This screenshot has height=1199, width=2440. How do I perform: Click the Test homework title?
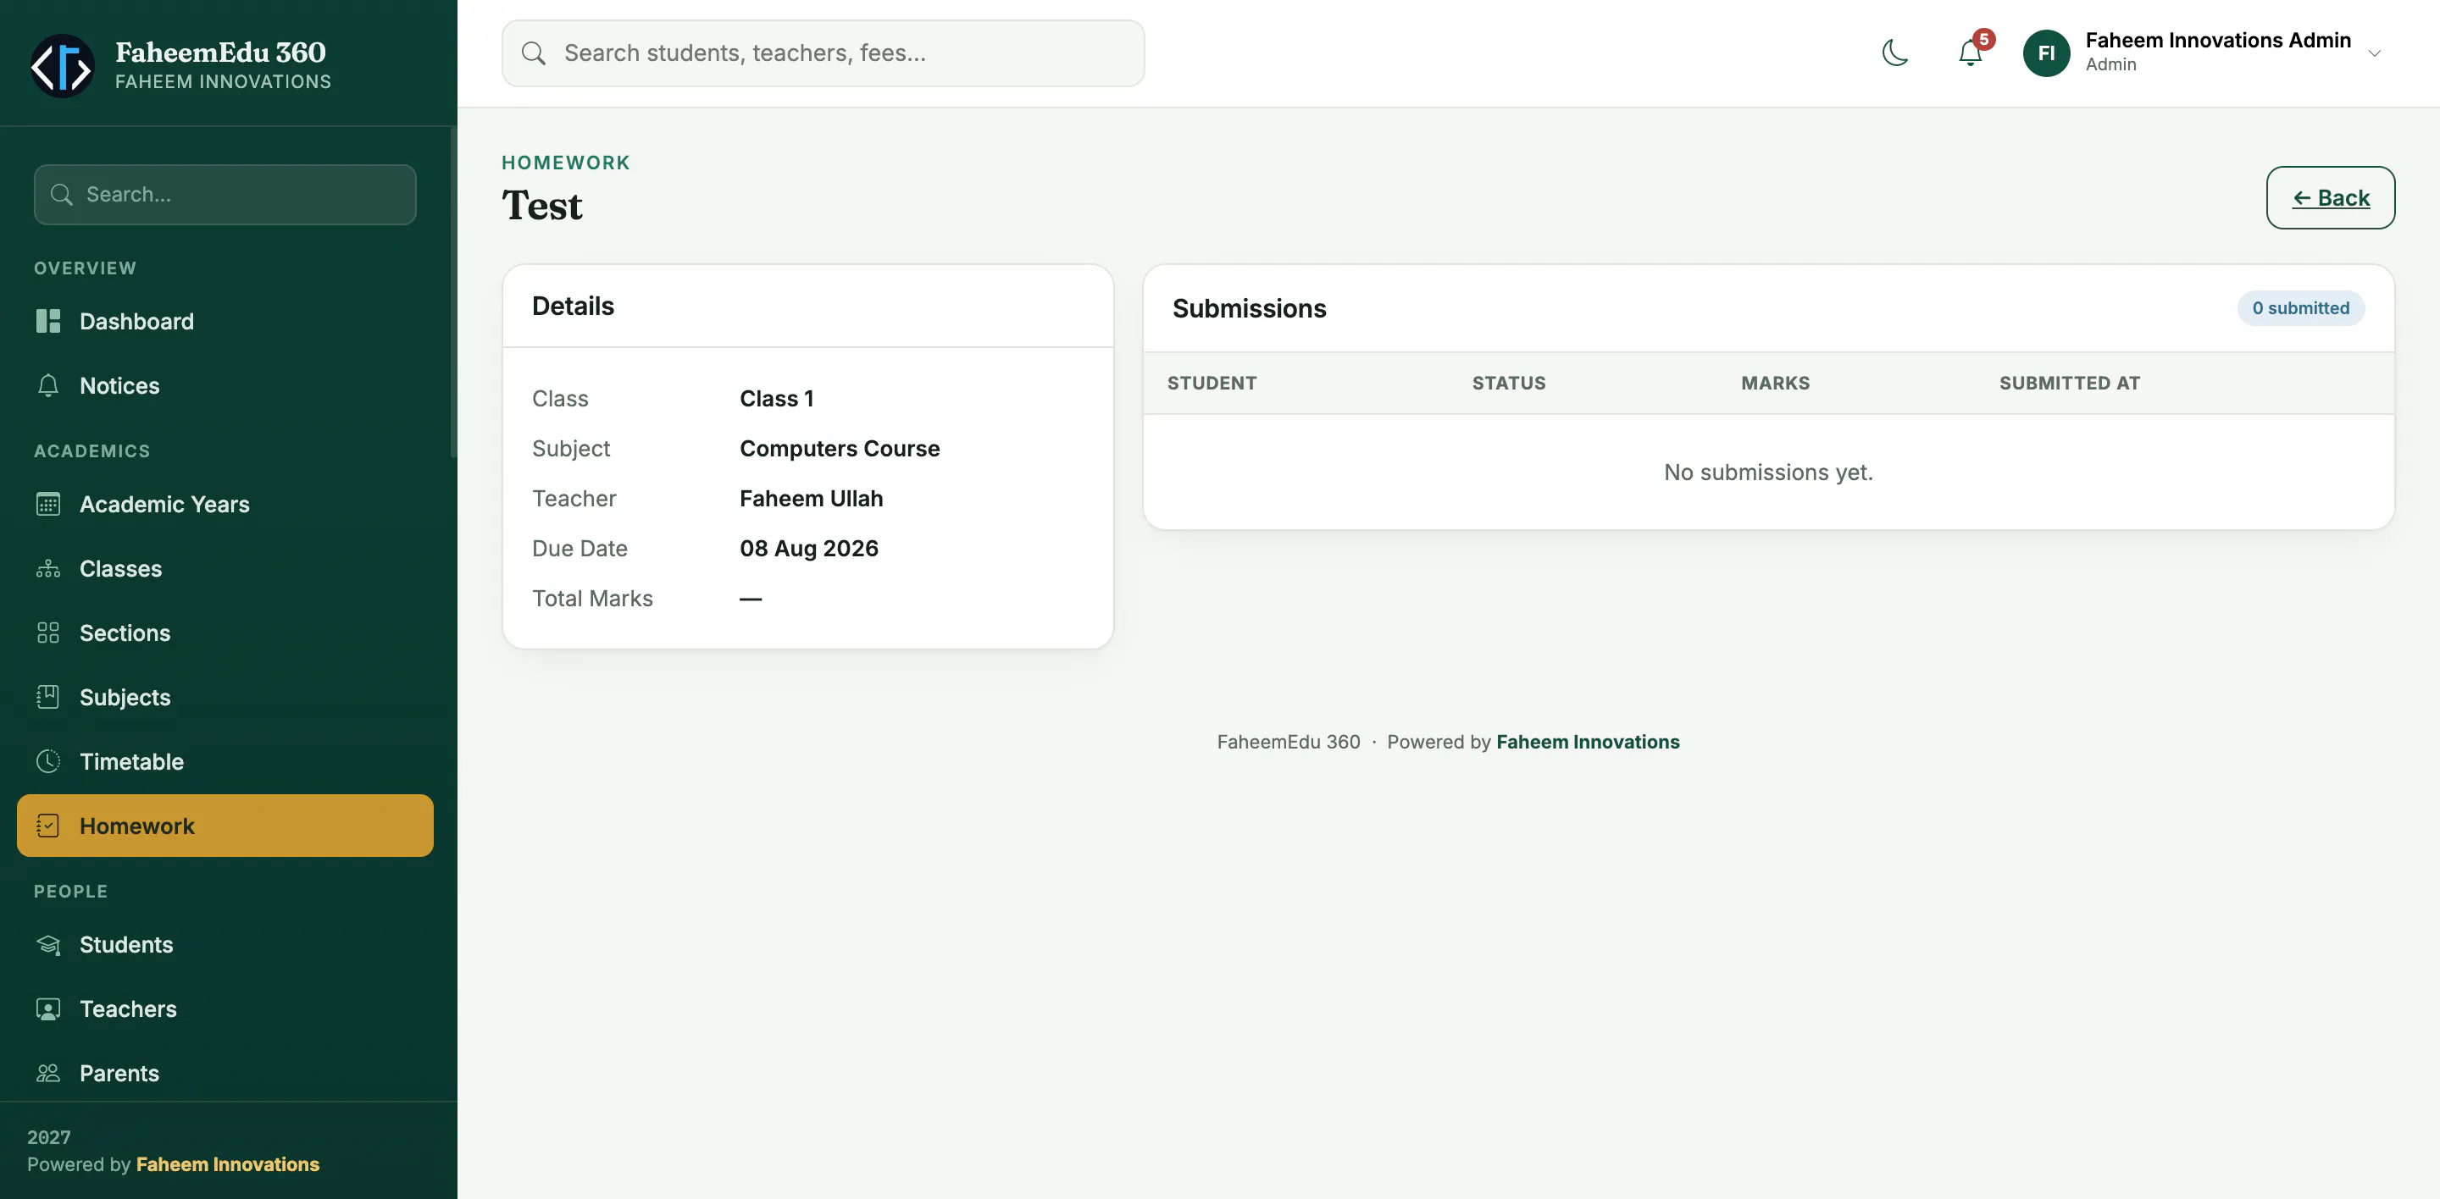pos(542,206)
